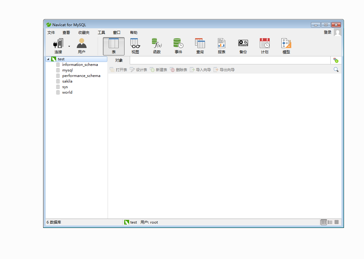Click the search magnifier icon
The image size is (364, 259).
coord(336,70)
